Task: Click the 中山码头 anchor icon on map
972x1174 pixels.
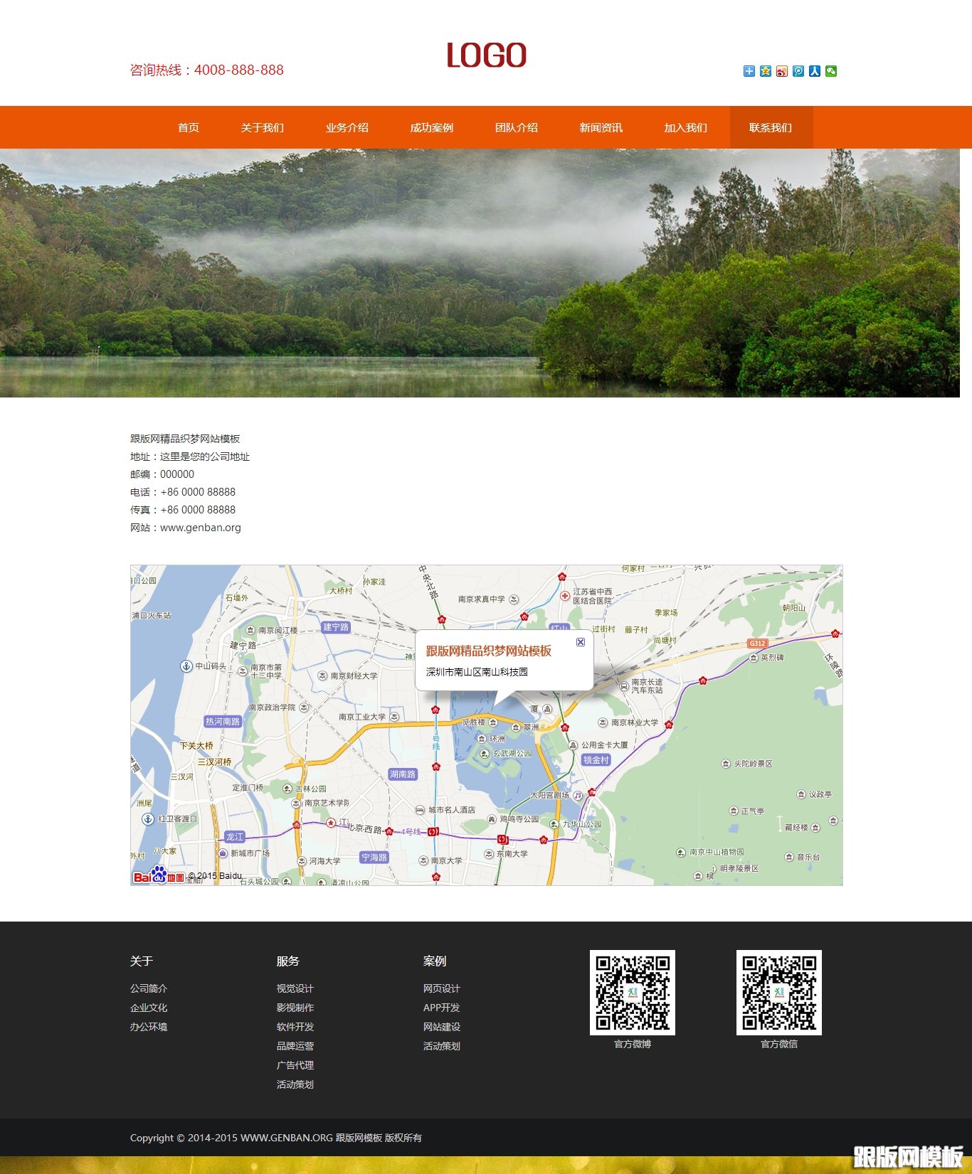Action: click(x=186, y=666)
